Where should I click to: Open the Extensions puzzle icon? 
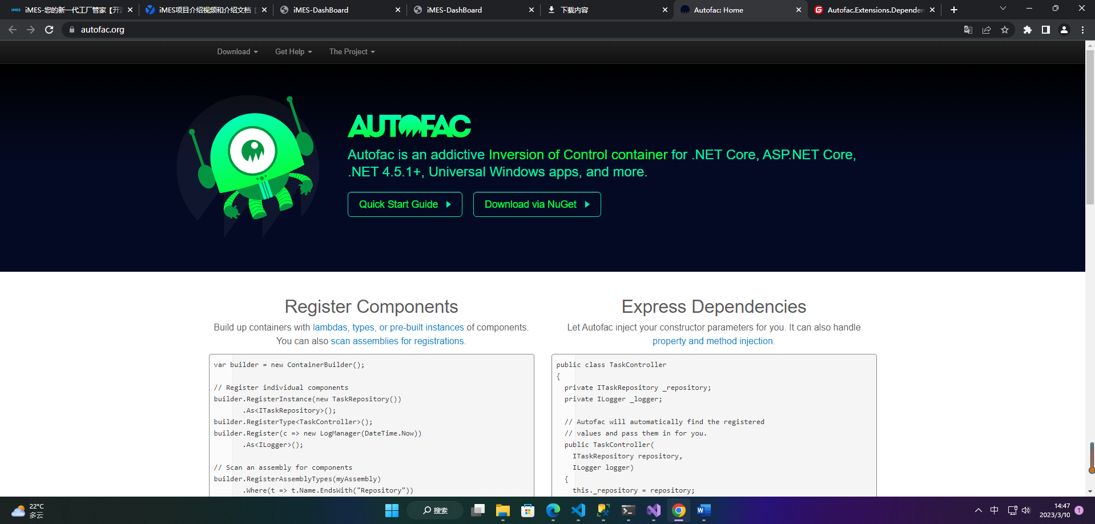point(1028,30)
